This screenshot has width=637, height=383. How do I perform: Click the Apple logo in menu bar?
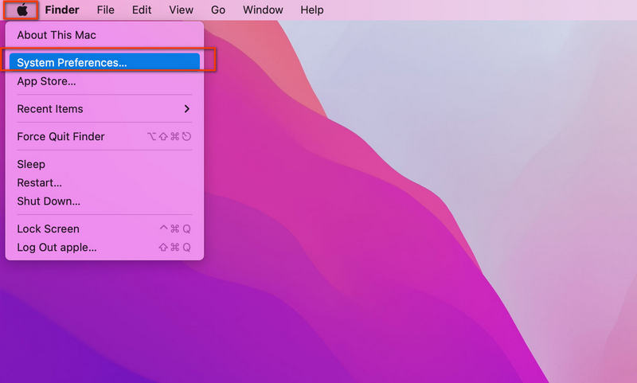22,10
